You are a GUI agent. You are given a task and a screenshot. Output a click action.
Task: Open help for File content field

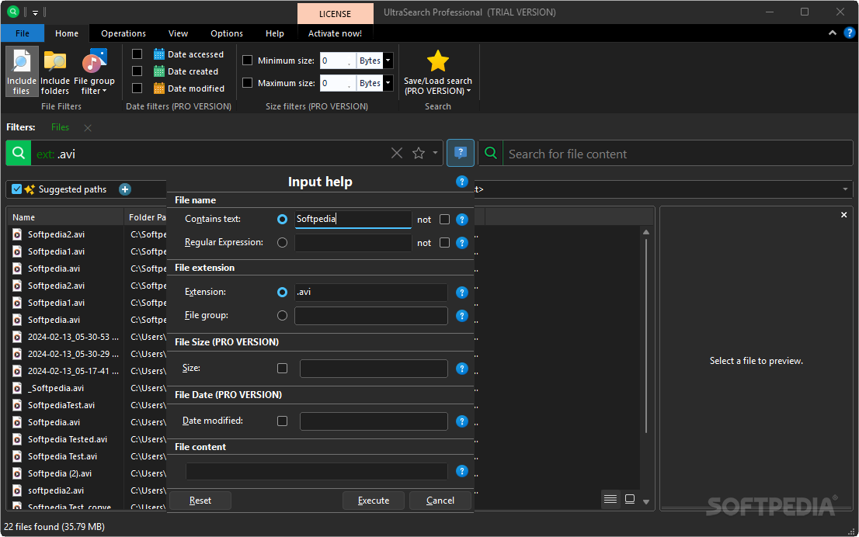[462, 471]
